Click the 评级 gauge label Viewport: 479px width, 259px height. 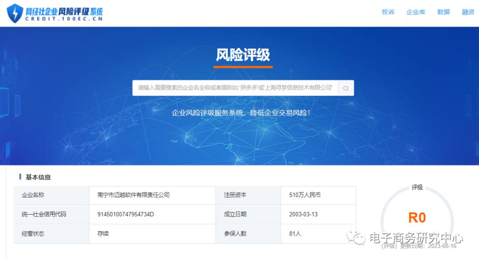pos(417,187)
